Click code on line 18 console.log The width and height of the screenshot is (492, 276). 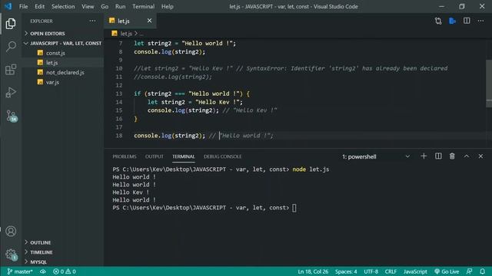tap(169, 136)
